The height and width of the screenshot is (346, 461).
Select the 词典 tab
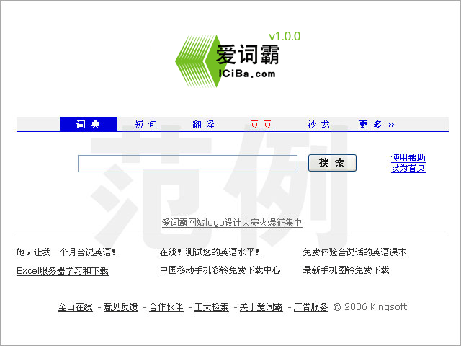coord(89,124)
